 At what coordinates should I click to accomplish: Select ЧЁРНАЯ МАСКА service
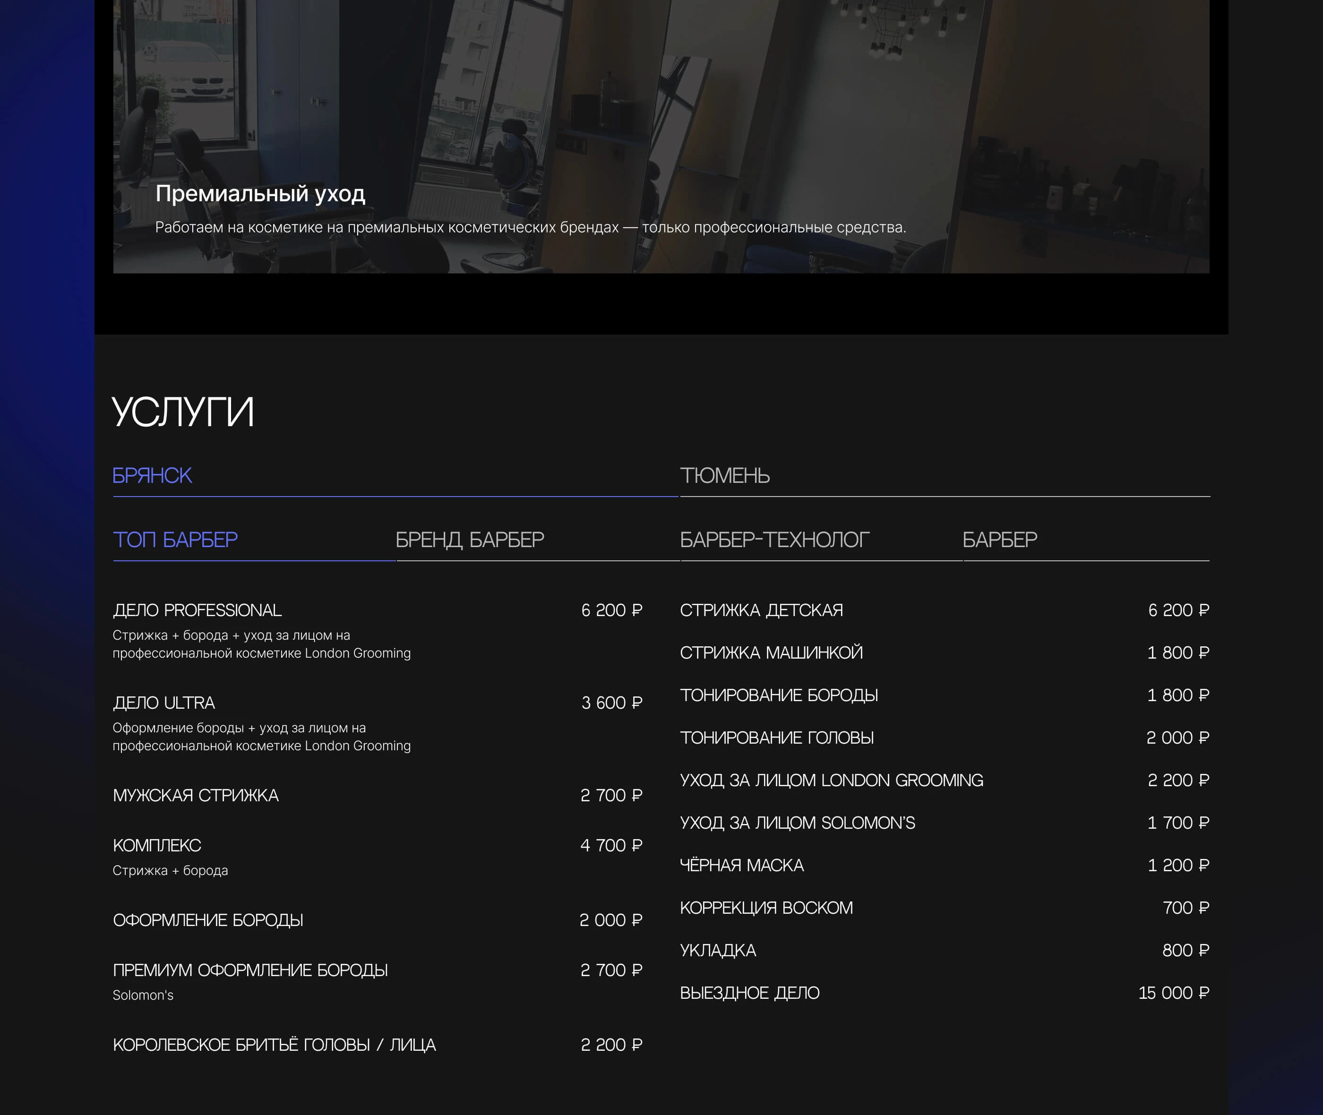[741, 865]
